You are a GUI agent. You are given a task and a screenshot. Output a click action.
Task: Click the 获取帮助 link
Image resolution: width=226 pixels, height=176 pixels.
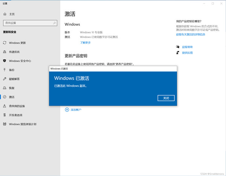click(187, 47)
